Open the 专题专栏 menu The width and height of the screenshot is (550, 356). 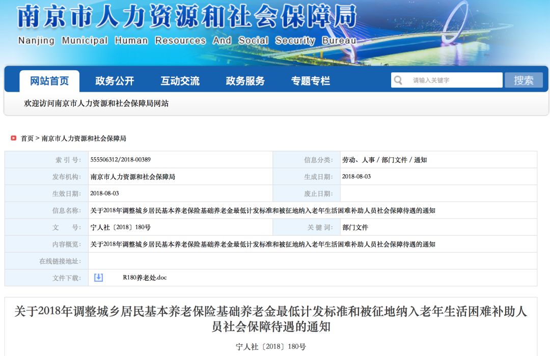[311, 81]
